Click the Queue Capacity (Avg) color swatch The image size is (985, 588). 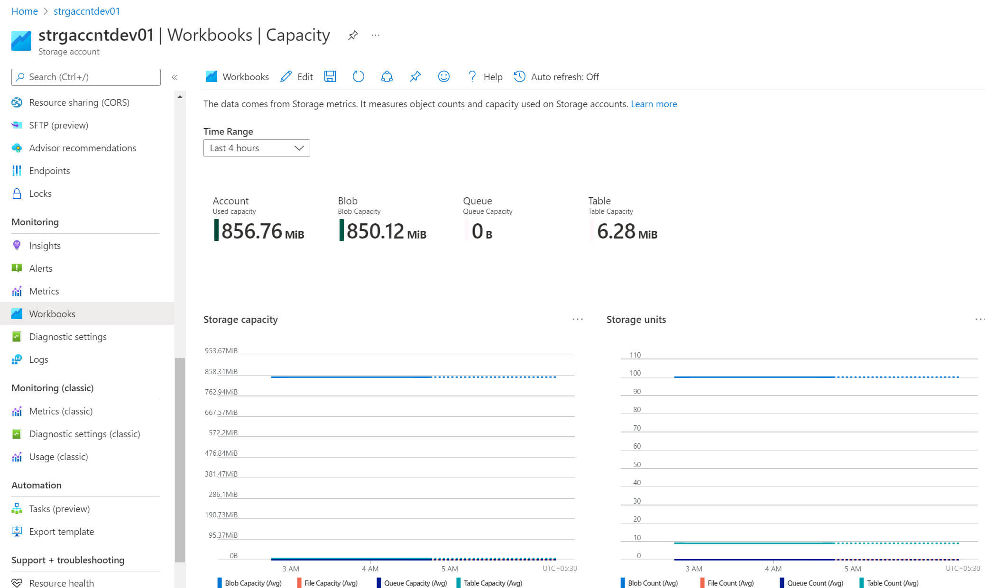point(378,583)
